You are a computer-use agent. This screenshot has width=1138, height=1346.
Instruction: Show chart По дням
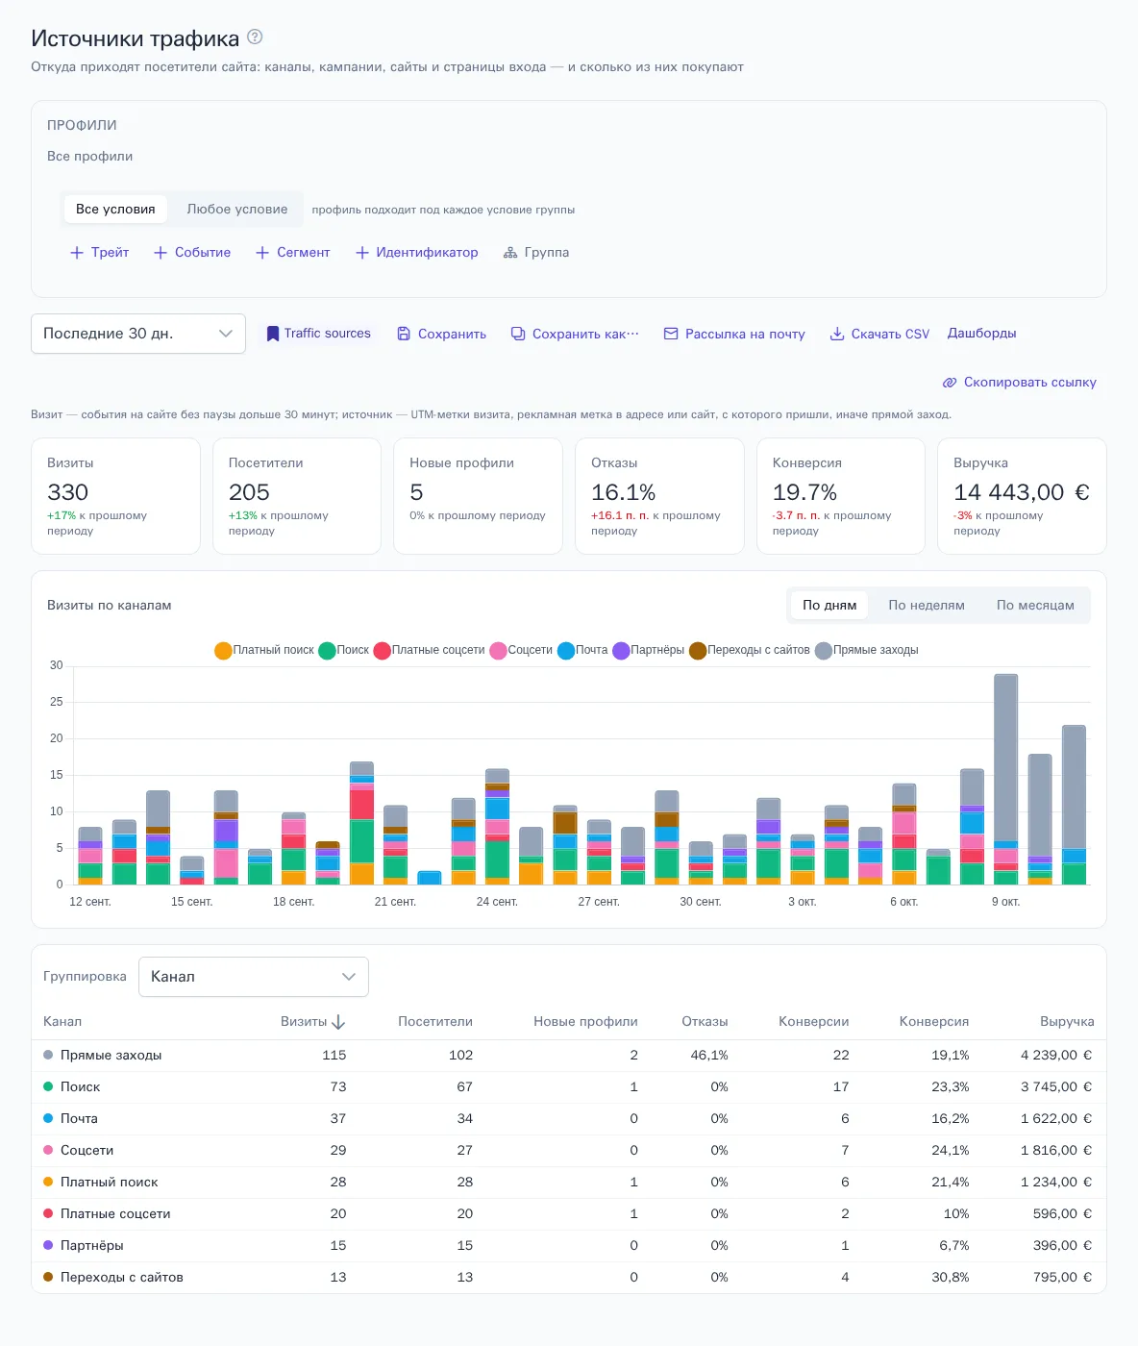click(829, 606)
